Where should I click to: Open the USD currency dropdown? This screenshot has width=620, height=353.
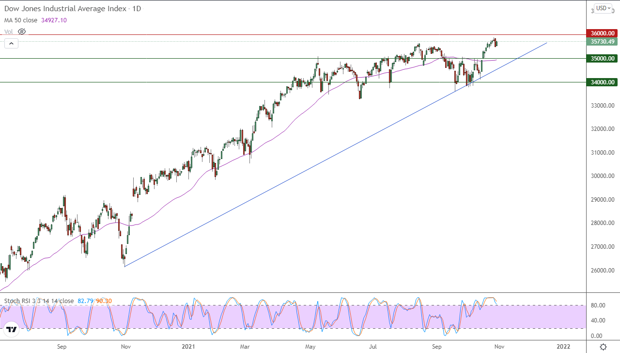(x=603, y=8)
